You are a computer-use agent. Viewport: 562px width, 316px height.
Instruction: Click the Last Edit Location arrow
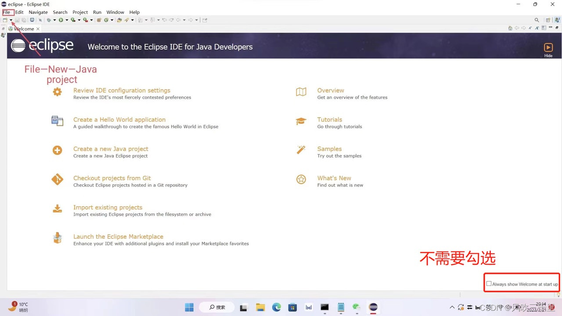tap(165, 20)
